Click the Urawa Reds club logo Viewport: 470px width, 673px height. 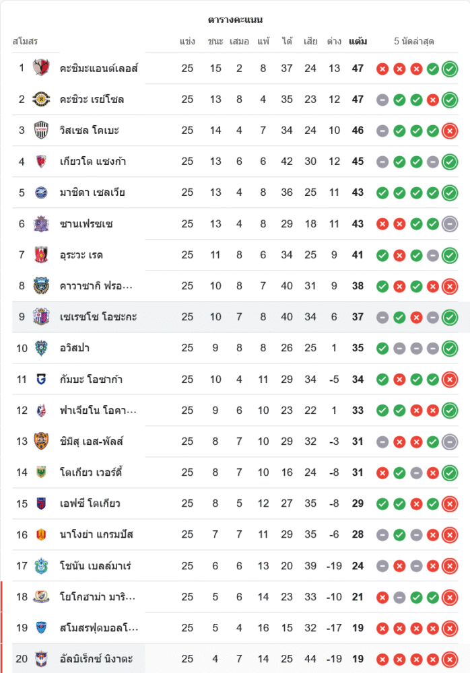[42, 254]
